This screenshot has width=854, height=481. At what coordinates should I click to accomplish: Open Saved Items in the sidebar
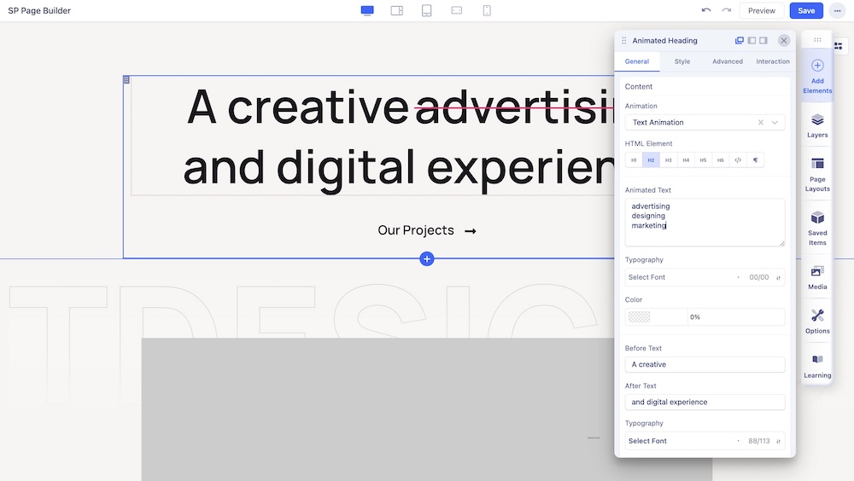[x=817, y=226]
